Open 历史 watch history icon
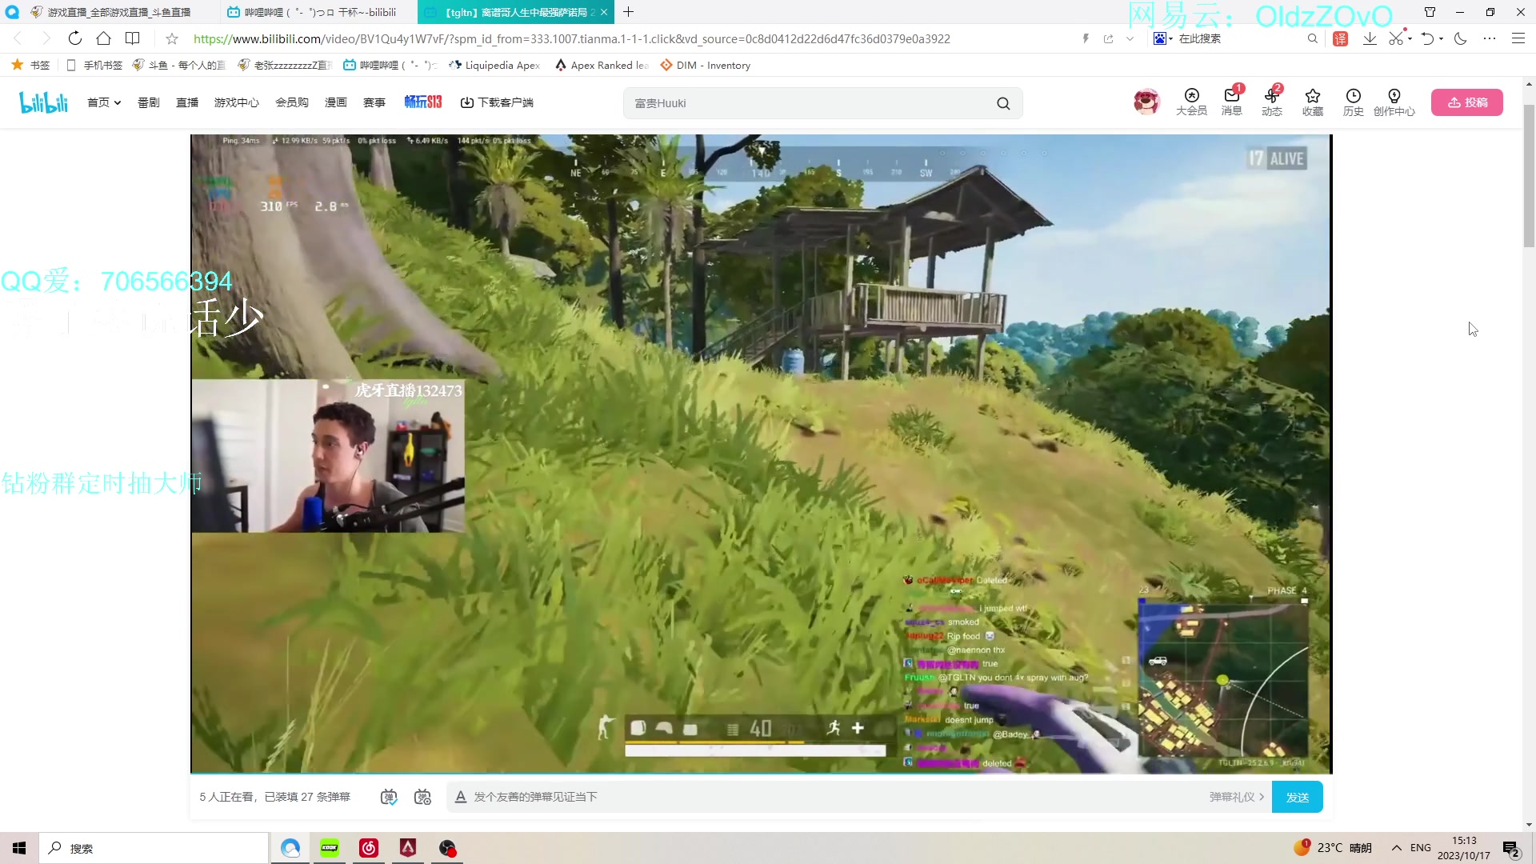The width and height of the screenshot is (1536, 864). tap(1354, 102)
